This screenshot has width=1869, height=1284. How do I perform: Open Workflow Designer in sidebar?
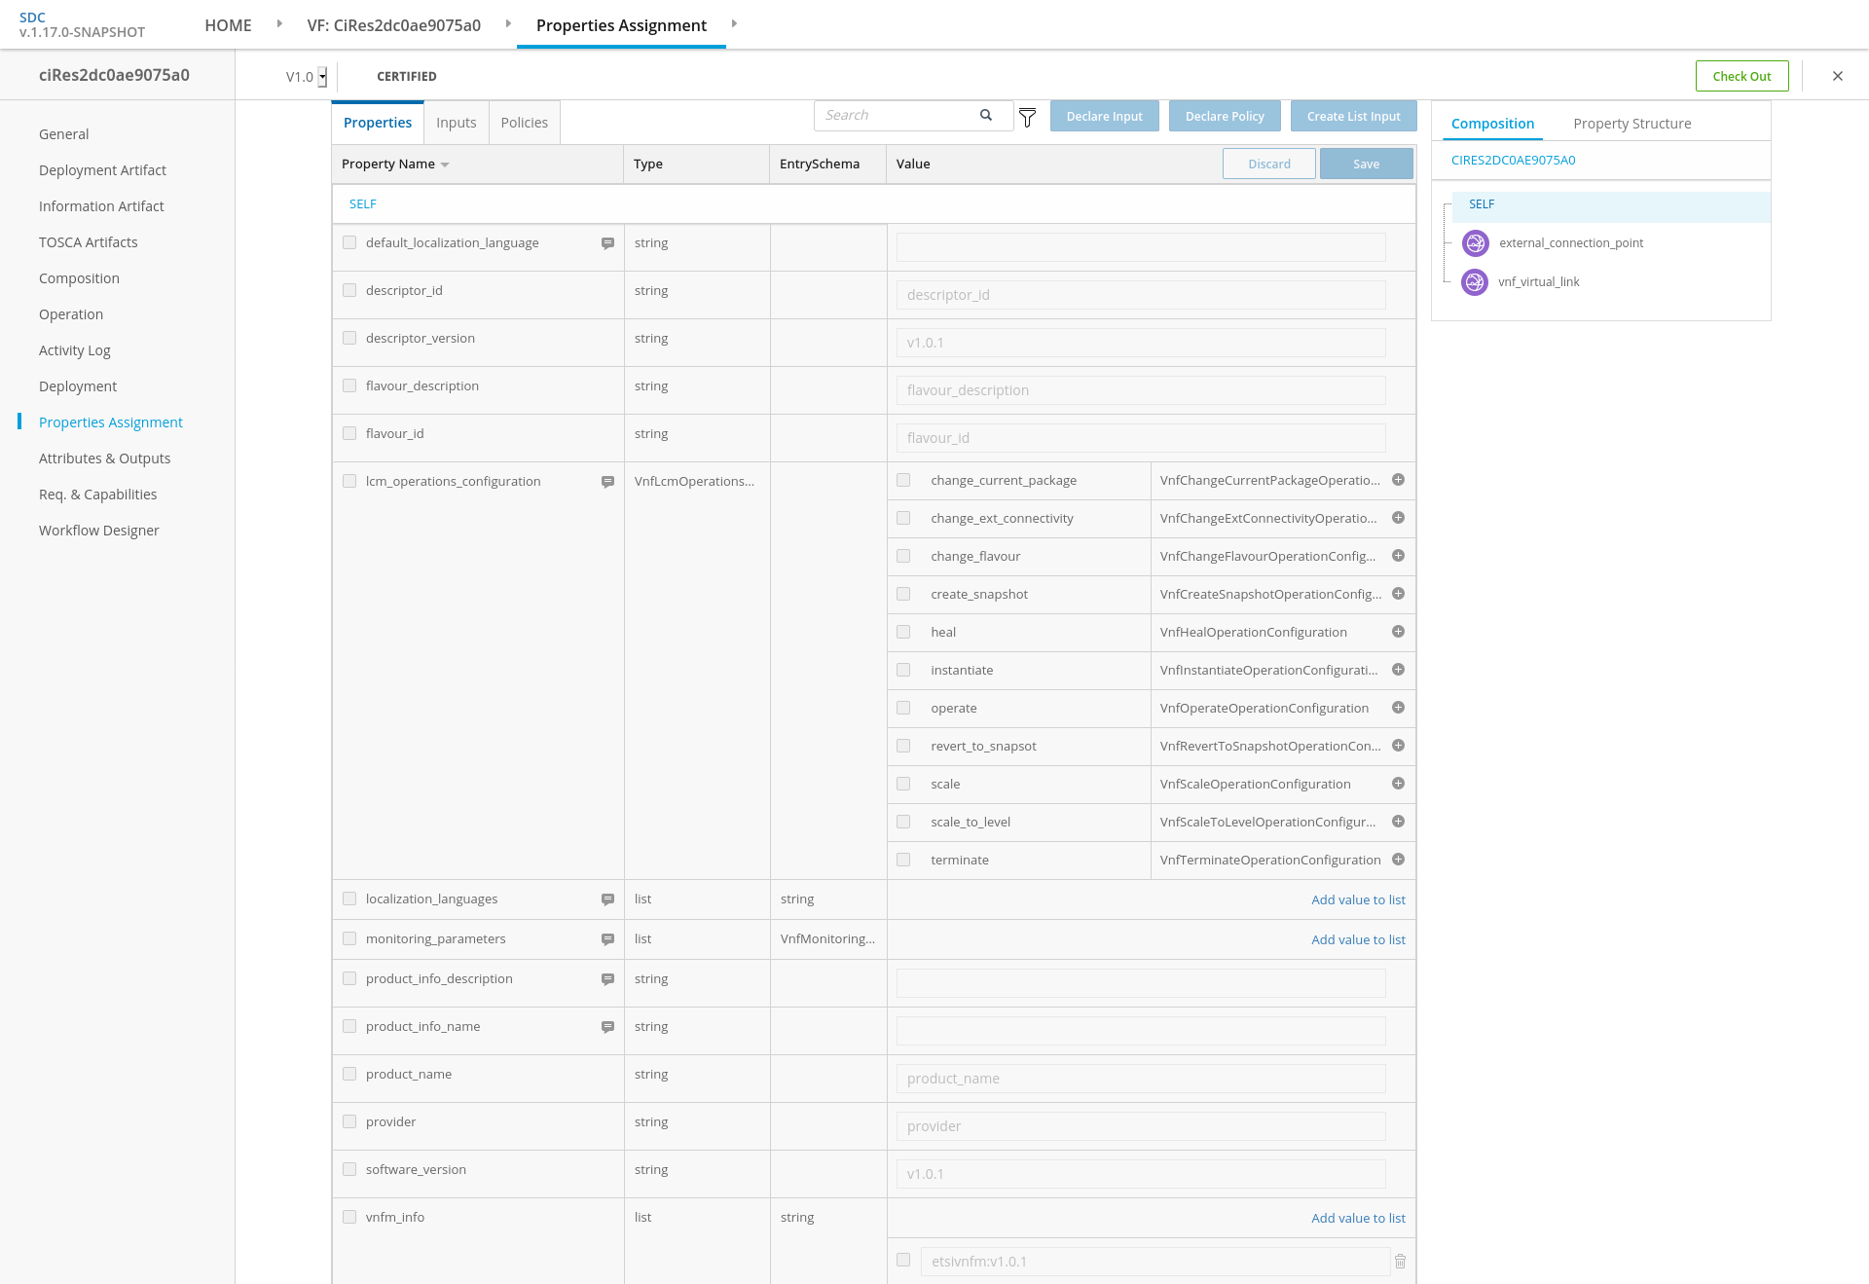(99, 531)
